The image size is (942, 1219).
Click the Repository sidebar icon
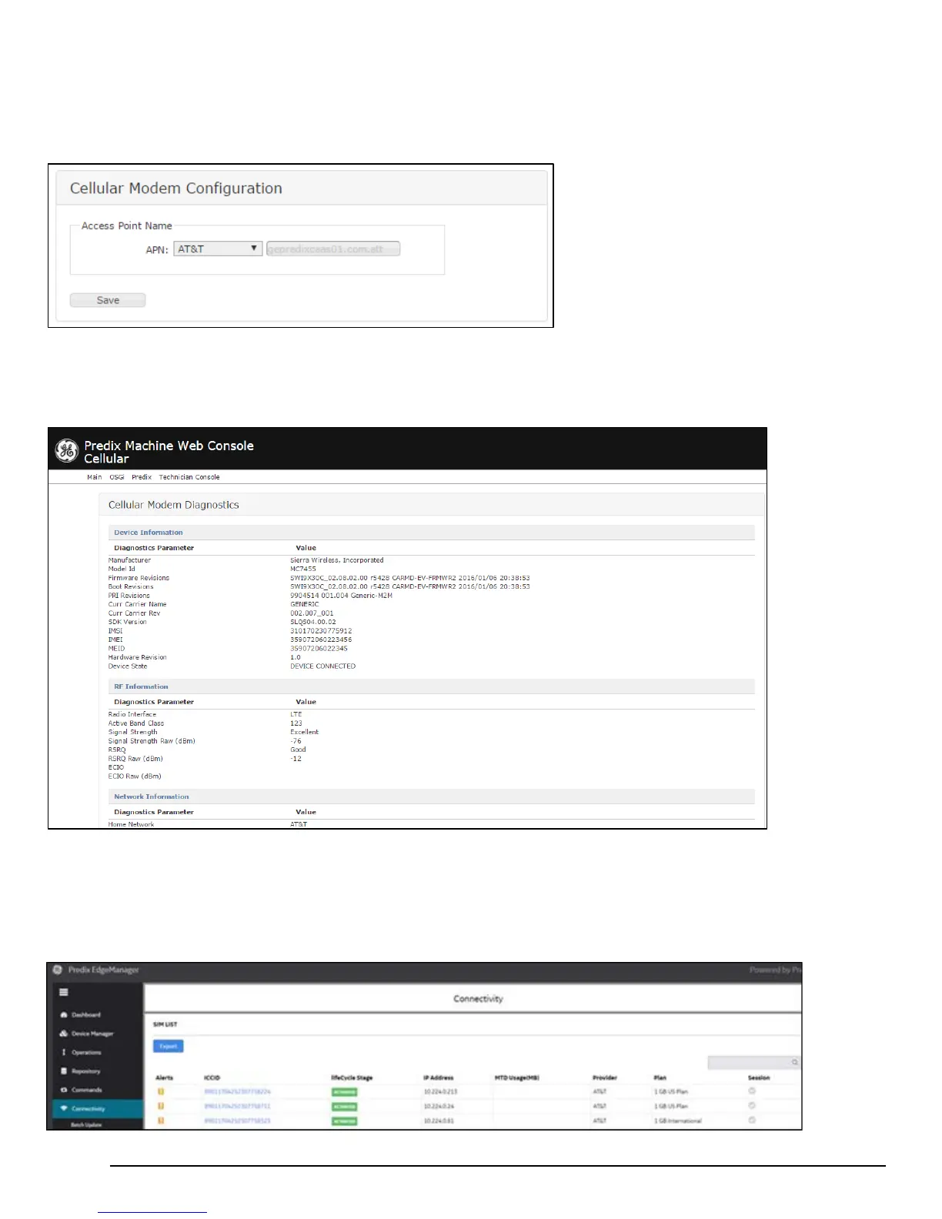64,1071
